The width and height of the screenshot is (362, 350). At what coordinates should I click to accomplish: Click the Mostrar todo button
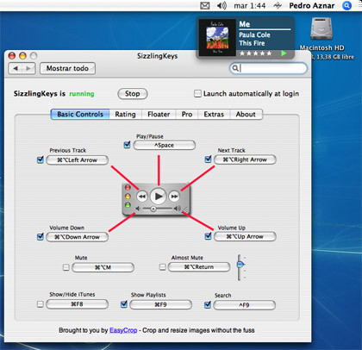(67, 68)
